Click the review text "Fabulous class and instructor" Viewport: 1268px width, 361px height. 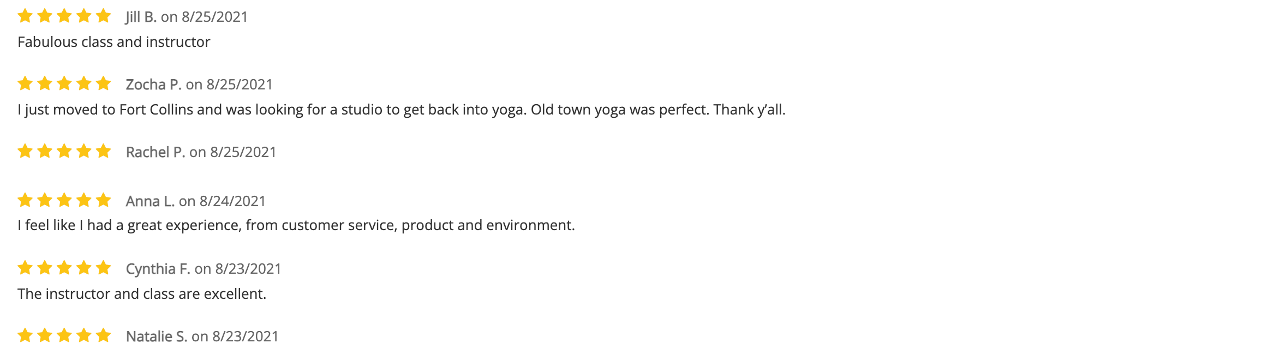[x=114, y=42]
